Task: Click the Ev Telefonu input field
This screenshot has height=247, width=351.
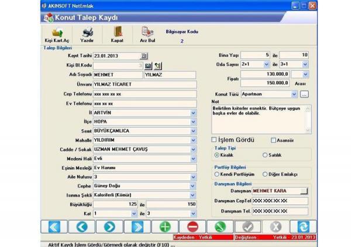Action: pyautogui.click(x=145, y=104)
